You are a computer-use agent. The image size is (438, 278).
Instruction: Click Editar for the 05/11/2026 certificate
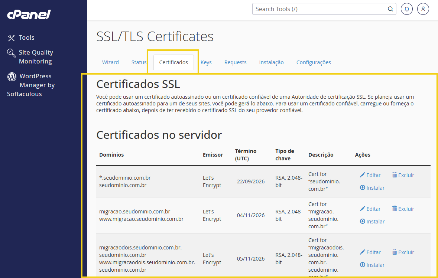point(370,252)
